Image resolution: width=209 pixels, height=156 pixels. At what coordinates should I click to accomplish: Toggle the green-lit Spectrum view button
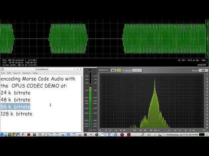coord(119,71)
